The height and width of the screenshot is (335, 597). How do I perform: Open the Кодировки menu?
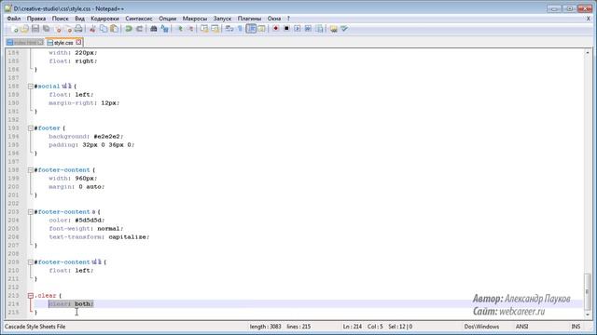(x=104, y=19)
